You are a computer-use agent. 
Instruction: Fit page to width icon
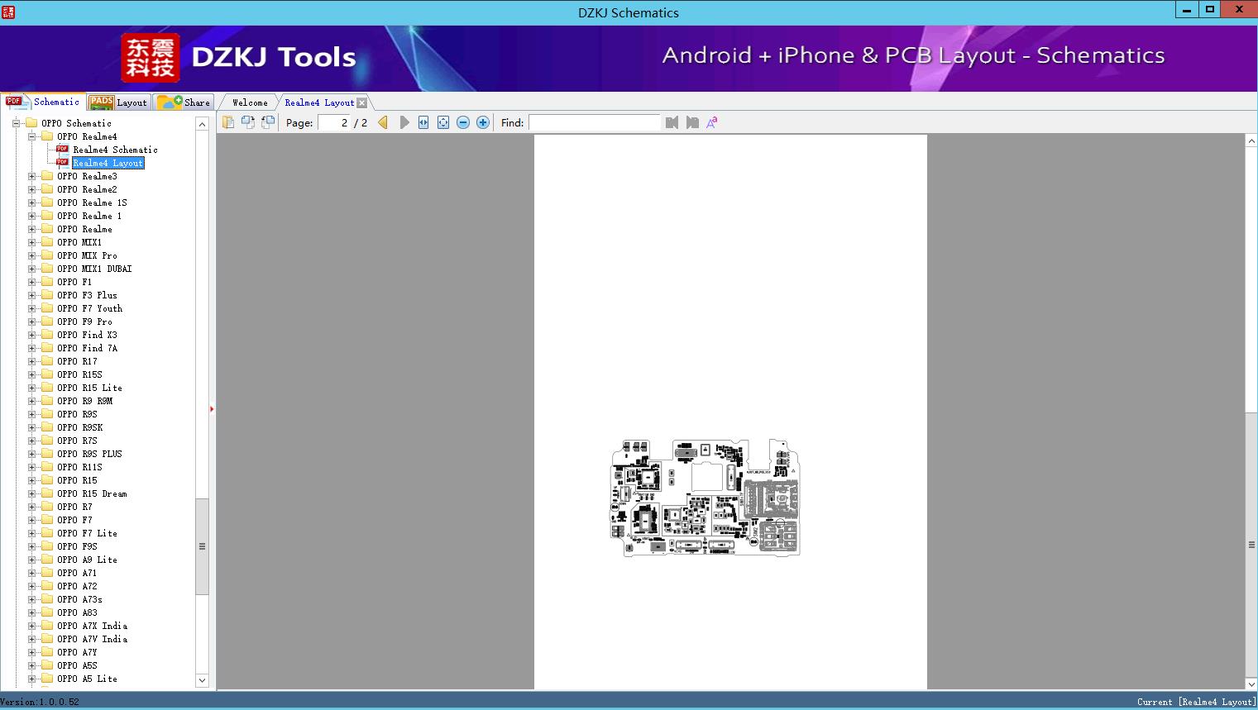pyautogui.click(x=423, y=122)
